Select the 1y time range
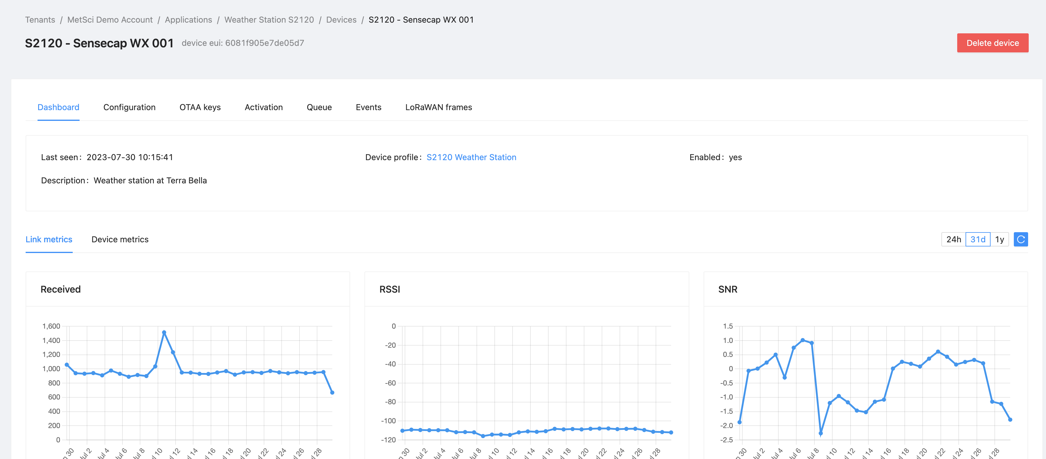Image resolution: width=1046 pixels, height=459 pixels. click(x=999, y=239)
